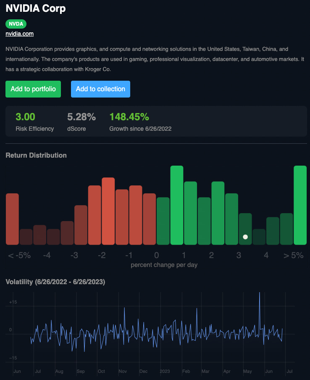Click the dScore label
Image resolution: width=310 pixels, height=380 pixels.
pyautogui.click(x=76, y=129)
